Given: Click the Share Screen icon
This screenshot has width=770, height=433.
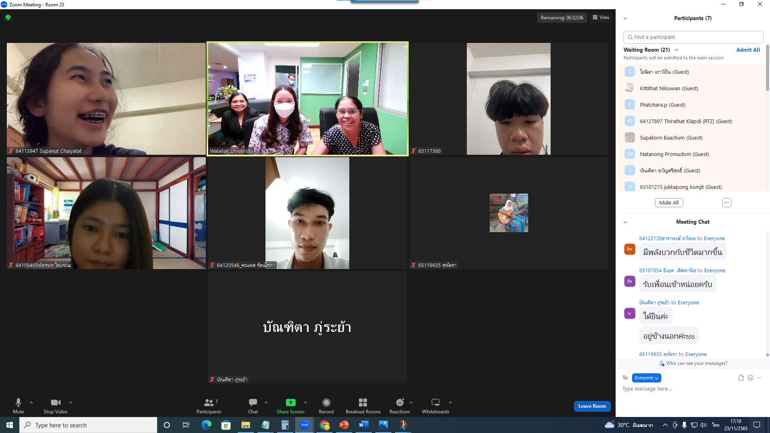Looking at the screenshot, I should pyautogui.click(x=290, y=403).
